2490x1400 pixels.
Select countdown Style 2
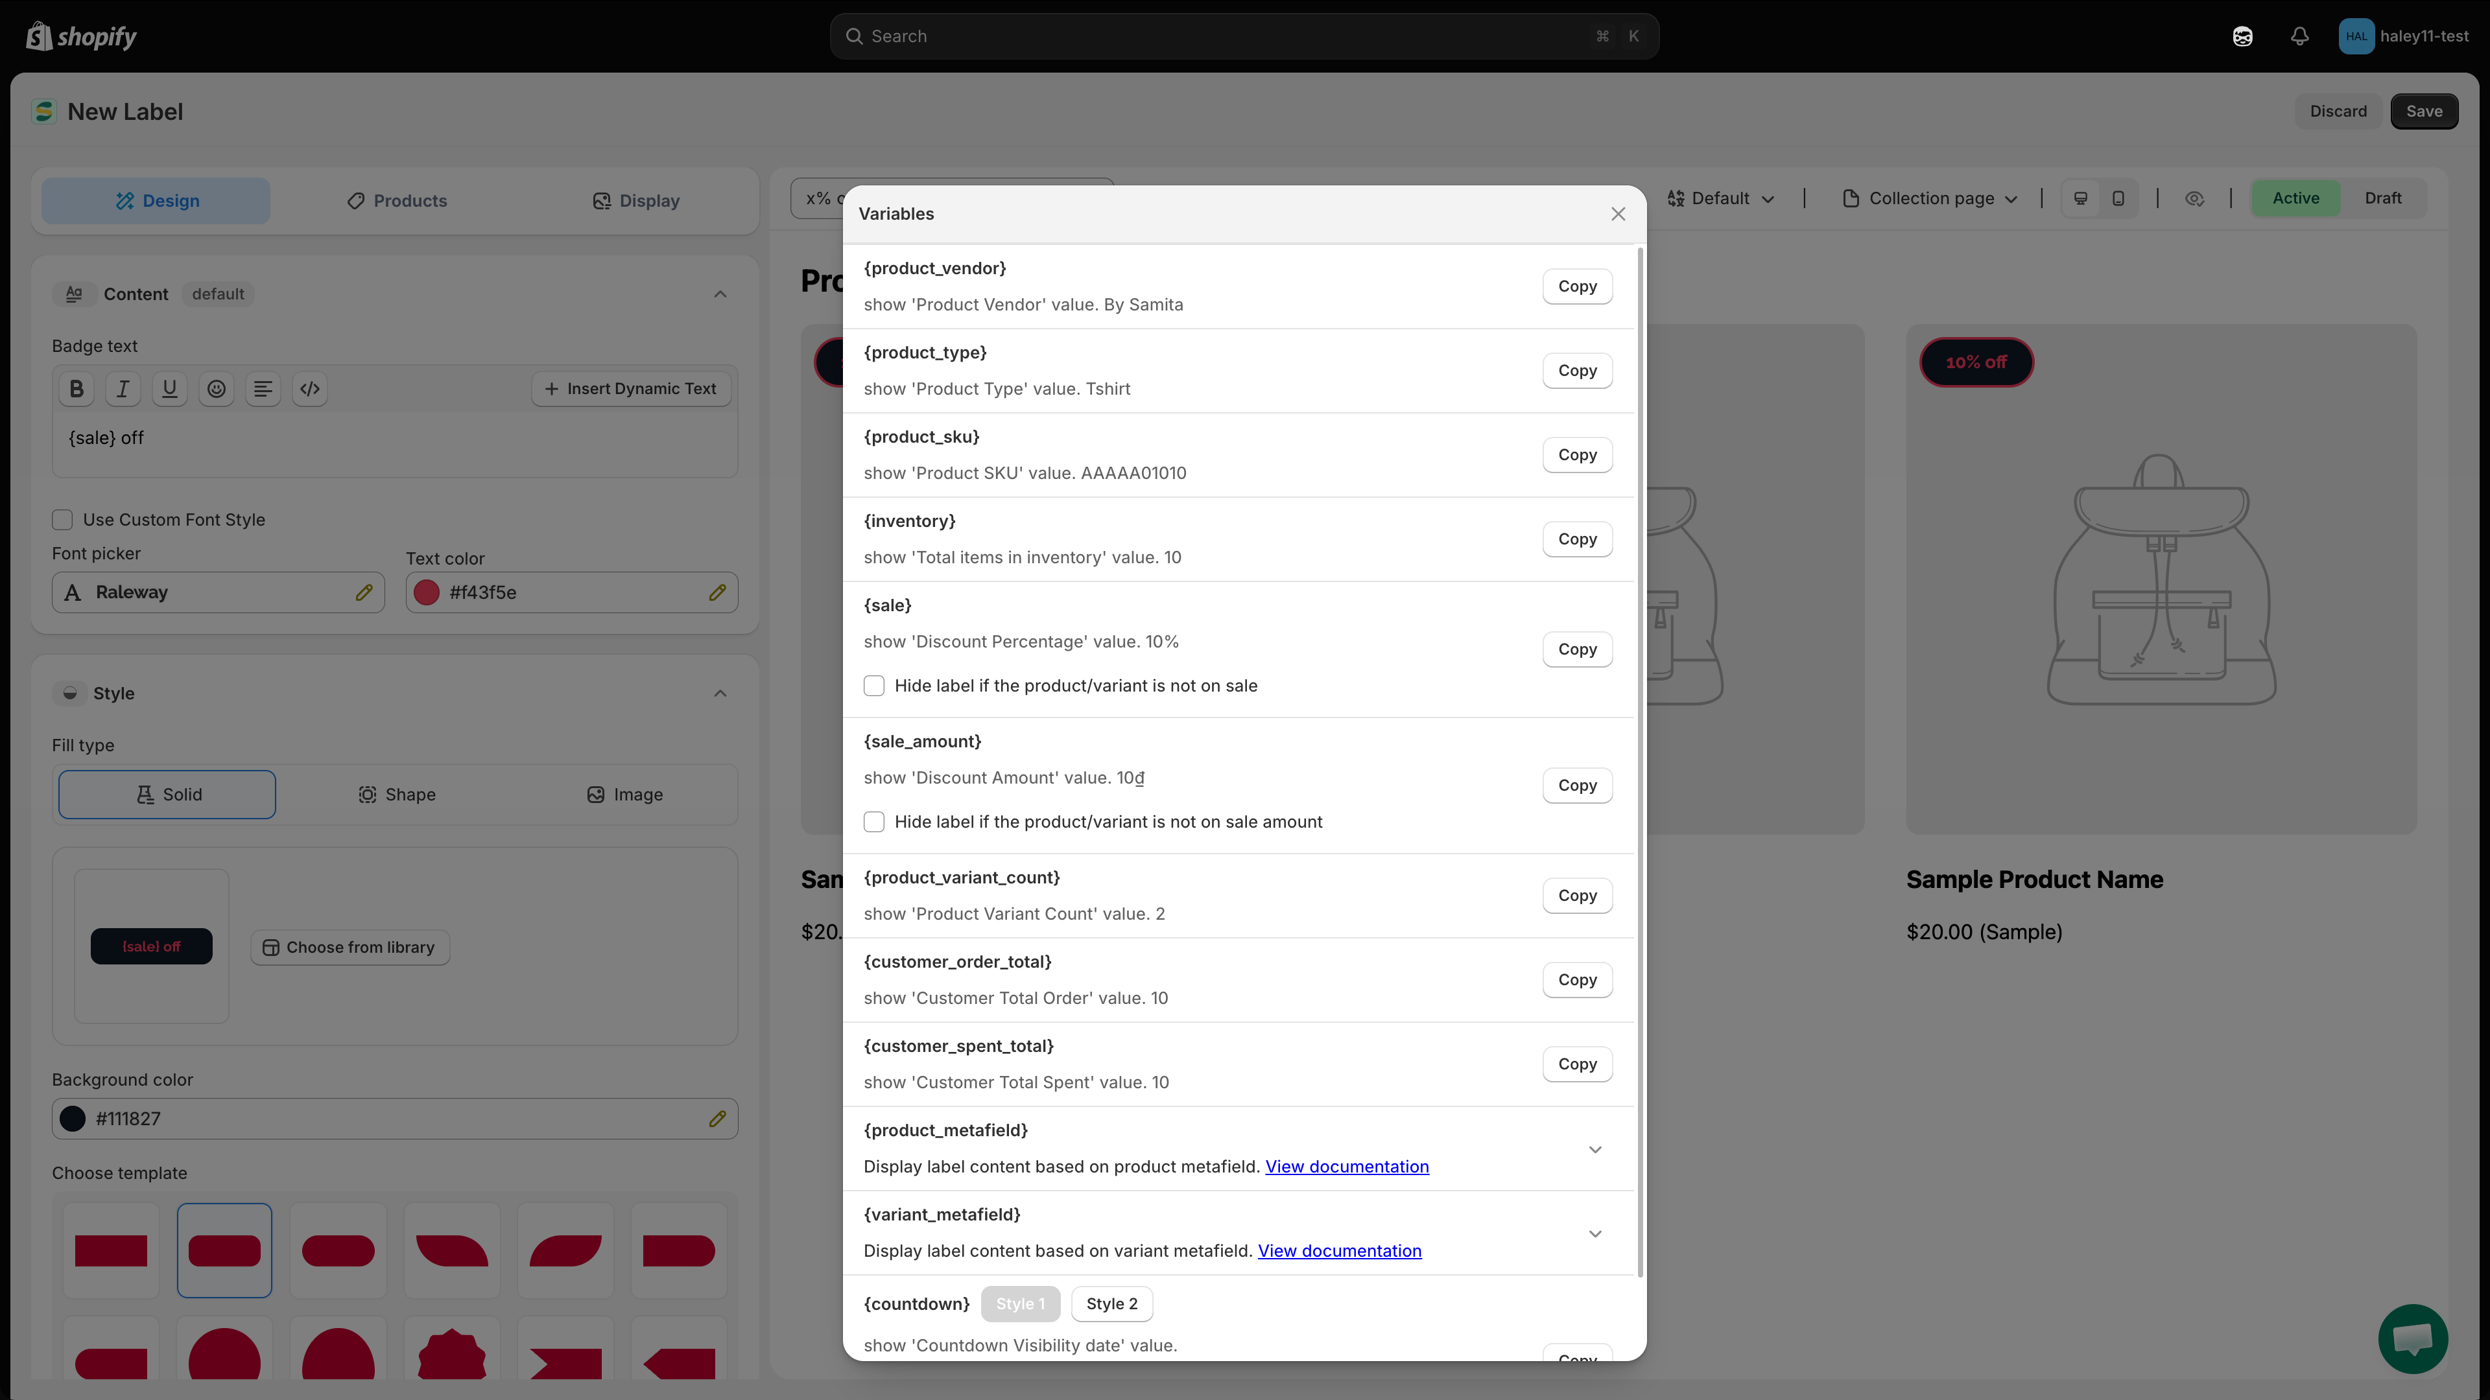click(x=1111, y=1303)
